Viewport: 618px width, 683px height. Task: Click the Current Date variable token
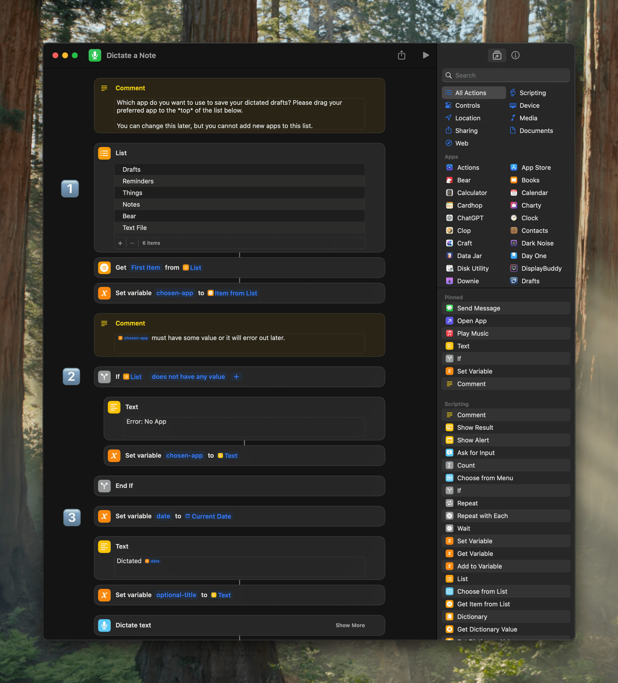[x=208, y=516]
